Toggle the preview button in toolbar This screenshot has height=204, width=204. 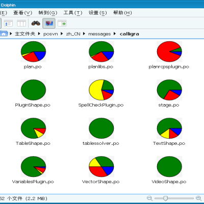pyautogui.click(x=49, y=23)
